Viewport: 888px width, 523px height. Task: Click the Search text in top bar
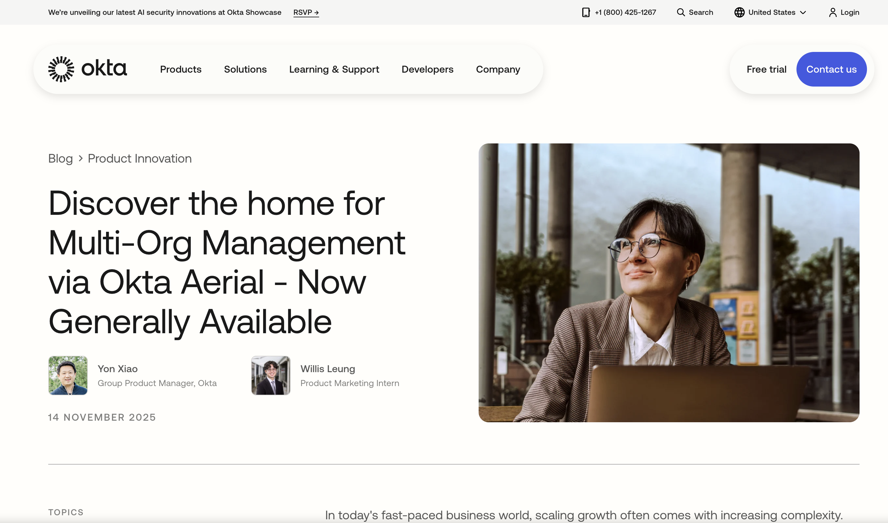(701, 12)
